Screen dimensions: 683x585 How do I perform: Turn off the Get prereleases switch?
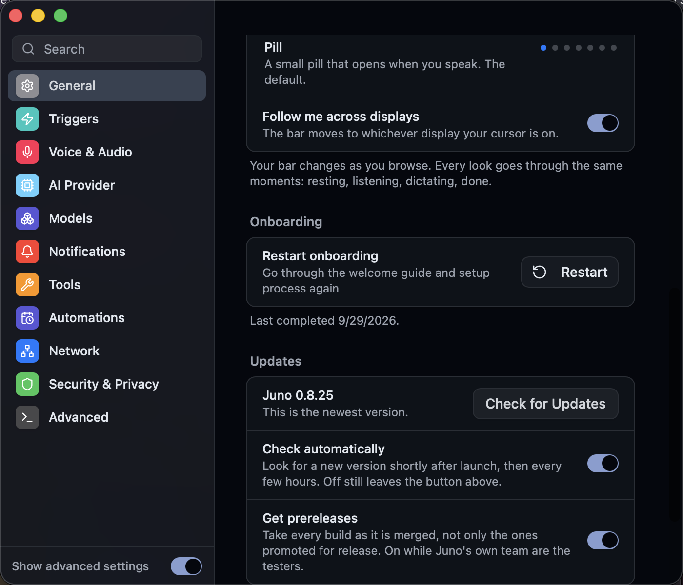click(x=603, y=541)
